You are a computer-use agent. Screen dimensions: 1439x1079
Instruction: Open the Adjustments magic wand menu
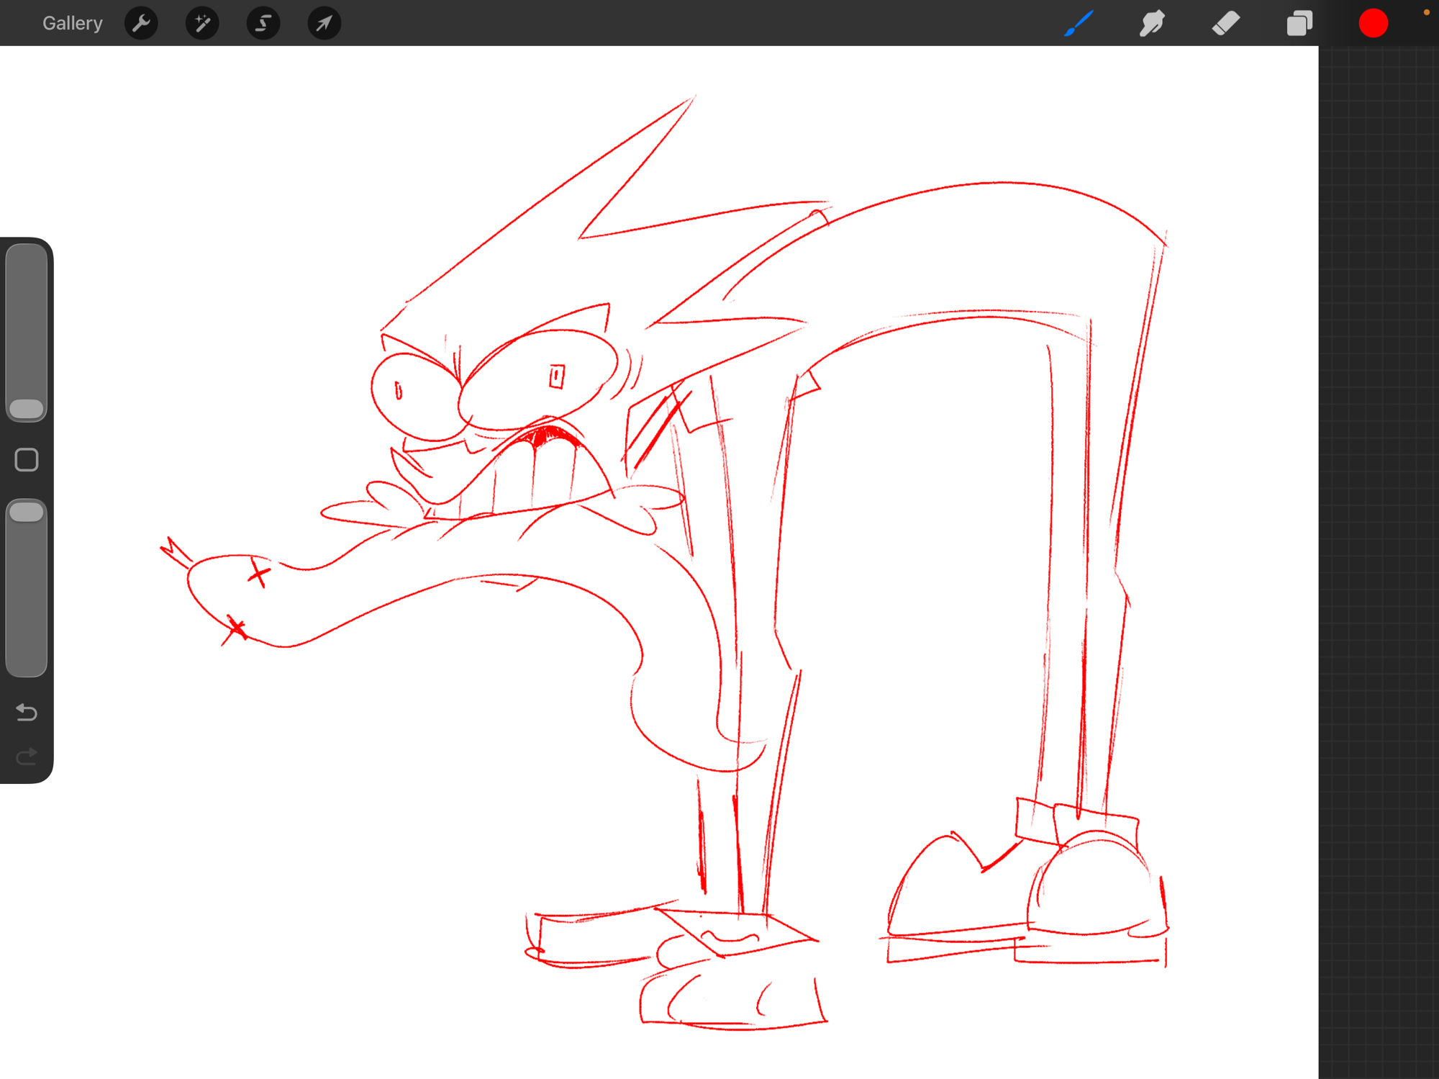[x=202, y=23]
